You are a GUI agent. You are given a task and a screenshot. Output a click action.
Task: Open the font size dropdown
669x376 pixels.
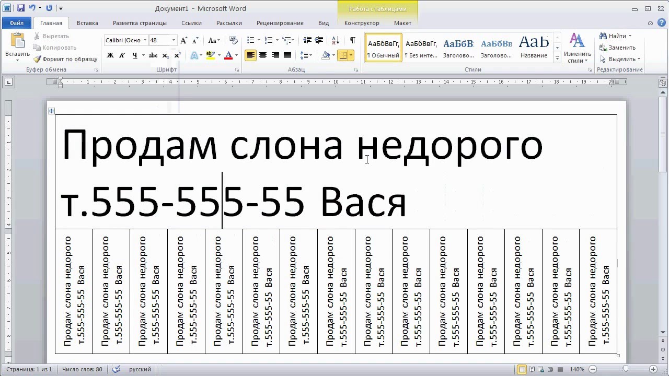174,40
